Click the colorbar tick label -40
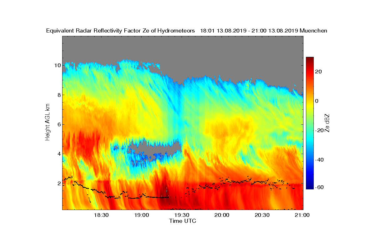375x250 pixels. pyautogui.click(x=320, y=160)
